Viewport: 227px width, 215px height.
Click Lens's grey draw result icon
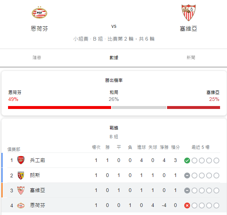pyautogui.click(x=187, y=176)
